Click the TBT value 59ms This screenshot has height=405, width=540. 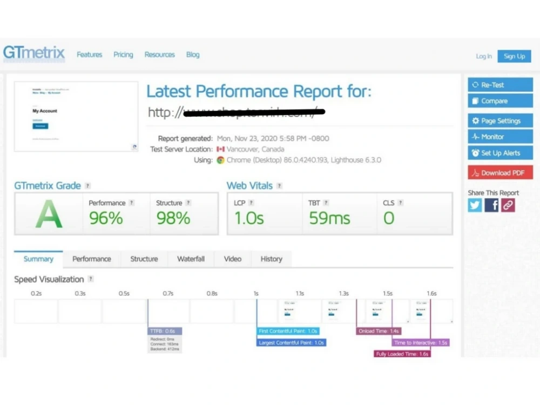pyautogui.click(x=329, y=218)
